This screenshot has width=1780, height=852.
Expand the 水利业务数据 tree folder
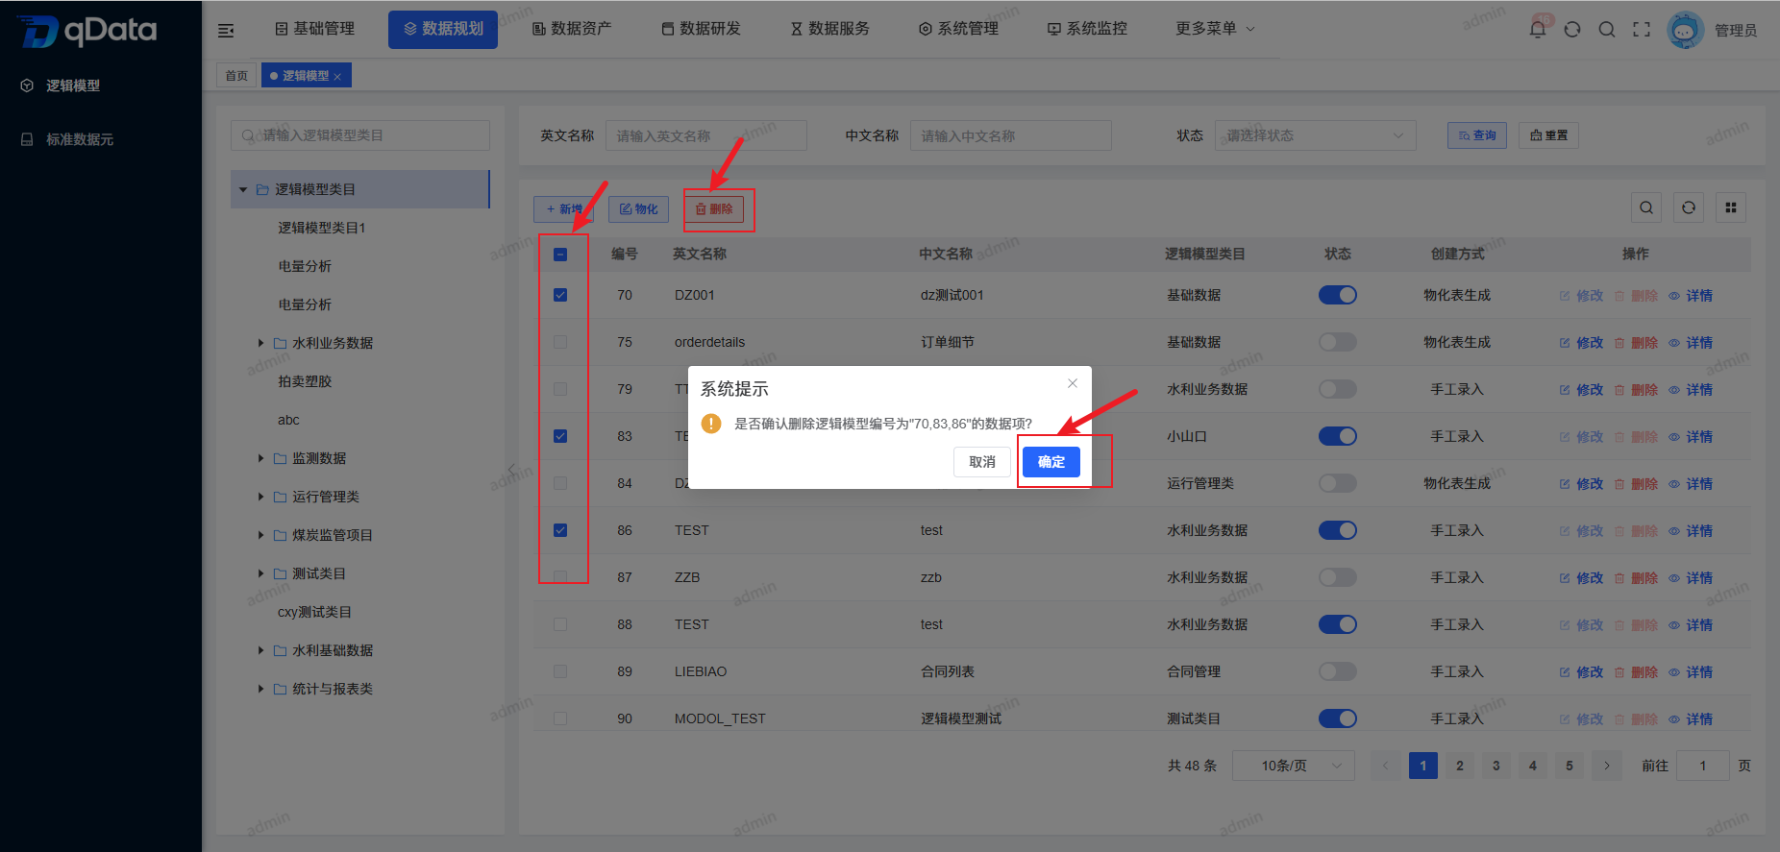pyautogui.click(x=260, y=343)
